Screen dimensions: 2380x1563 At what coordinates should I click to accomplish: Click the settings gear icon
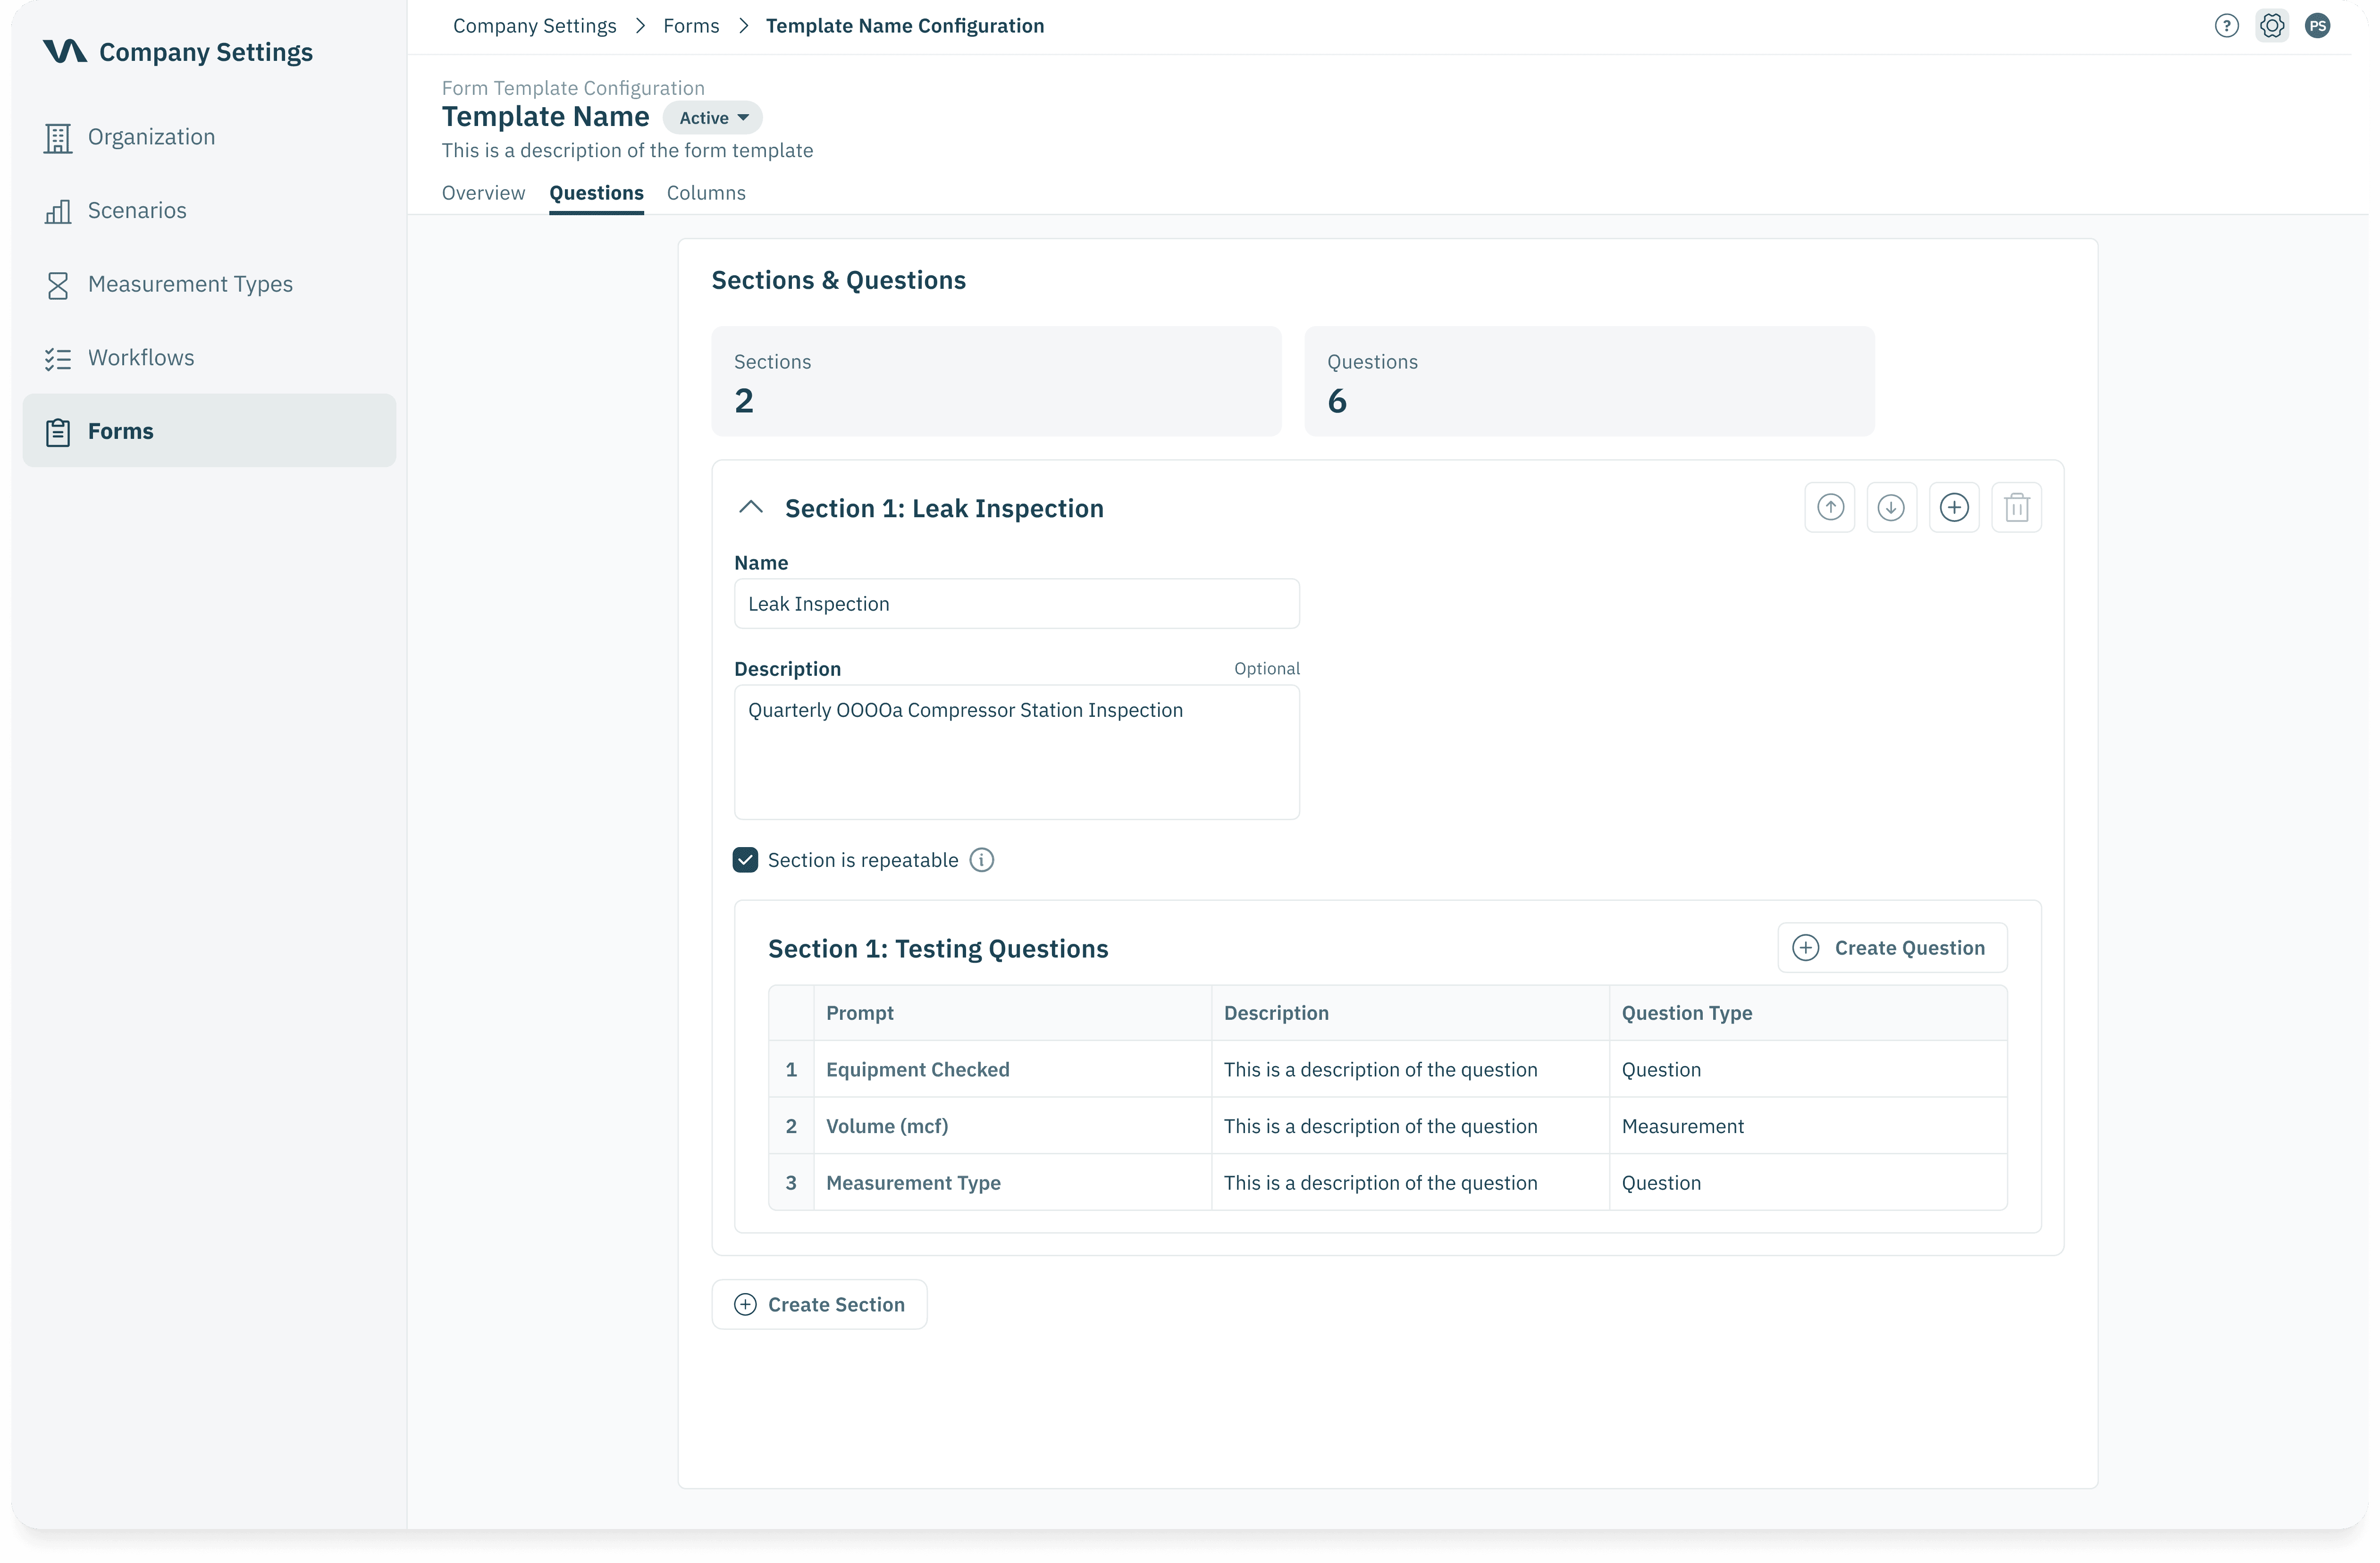click(x=2272, y=26)
